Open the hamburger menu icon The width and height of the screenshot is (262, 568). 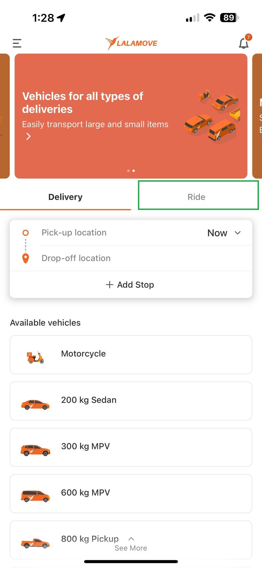click(17, 43)
